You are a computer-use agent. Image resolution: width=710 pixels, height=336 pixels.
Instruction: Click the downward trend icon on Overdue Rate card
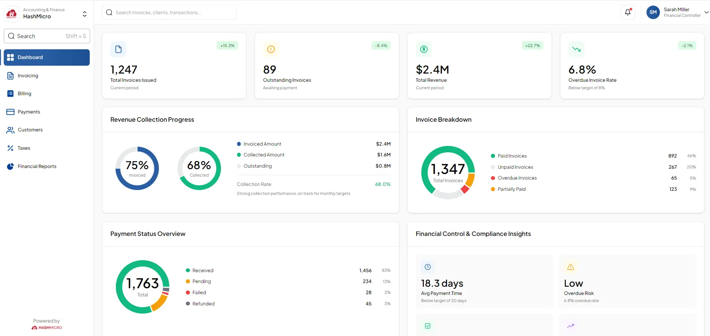[x=576, y=49]
